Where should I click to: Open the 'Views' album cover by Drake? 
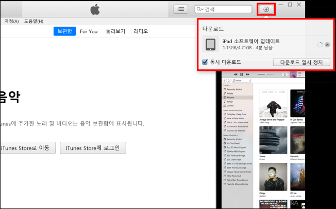click(x=273, y=140)
